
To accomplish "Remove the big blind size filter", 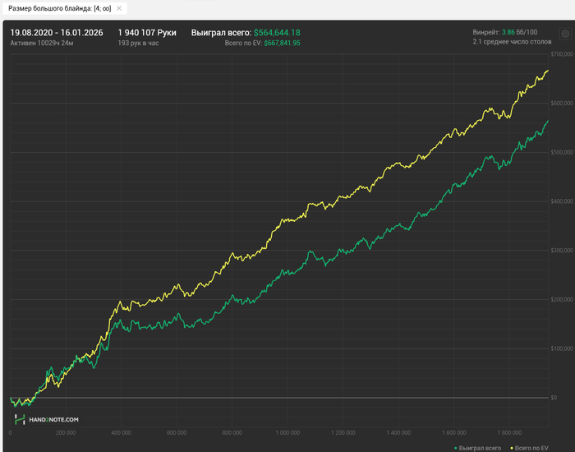I will 119,8.
